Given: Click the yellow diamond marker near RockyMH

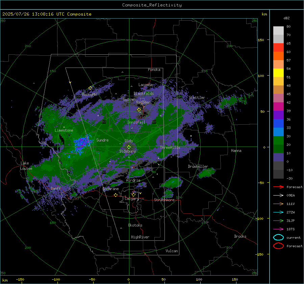Looking at the screenshot, I should click(x=90, y=88).
